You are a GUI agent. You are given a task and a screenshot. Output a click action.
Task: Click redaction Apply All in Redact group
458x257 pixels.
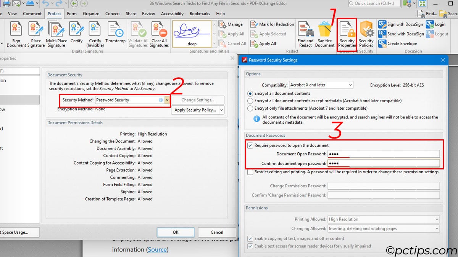click(263, 44)
